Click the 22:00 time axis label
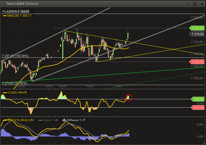 point(49,86)
